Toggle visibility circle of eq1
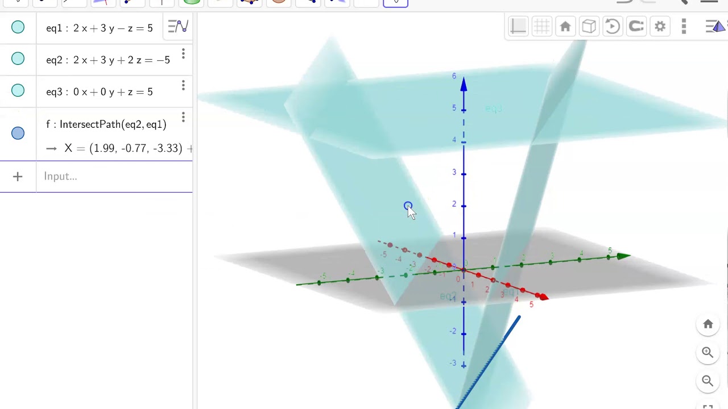This screenshot has height=409, width=728. (x=18, y=27)
